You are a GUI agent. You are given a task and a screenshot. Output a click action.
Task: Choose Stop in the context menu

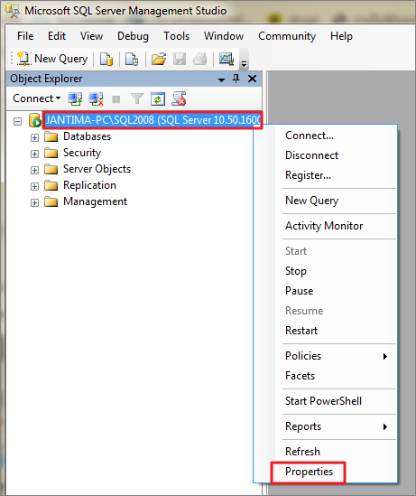click(326, 271)
